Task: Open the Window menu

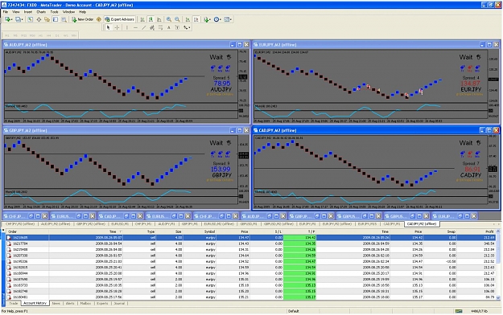Action: click(68, 12)
